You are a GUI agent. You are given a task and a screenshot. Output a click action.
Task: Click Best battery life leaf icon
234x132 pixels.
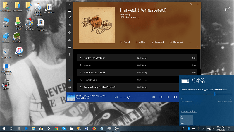(x=182, y=99)
